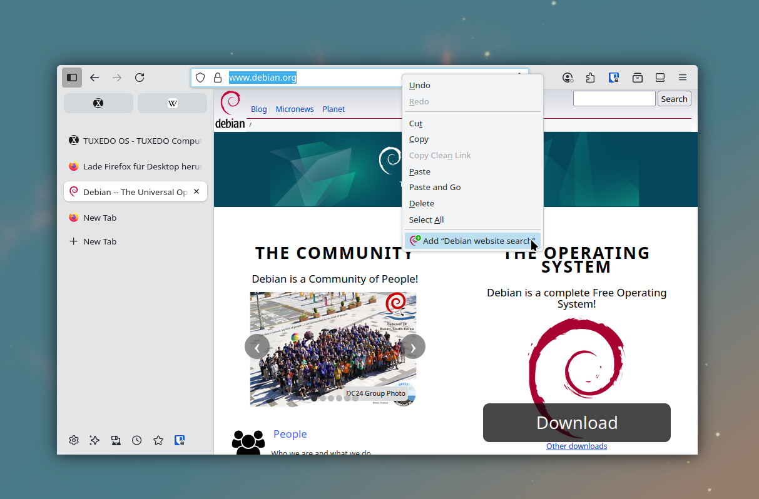This screenshot has height=499, width=759.
Task: Click the greyed Redo entry
Action: pos(472,102)
